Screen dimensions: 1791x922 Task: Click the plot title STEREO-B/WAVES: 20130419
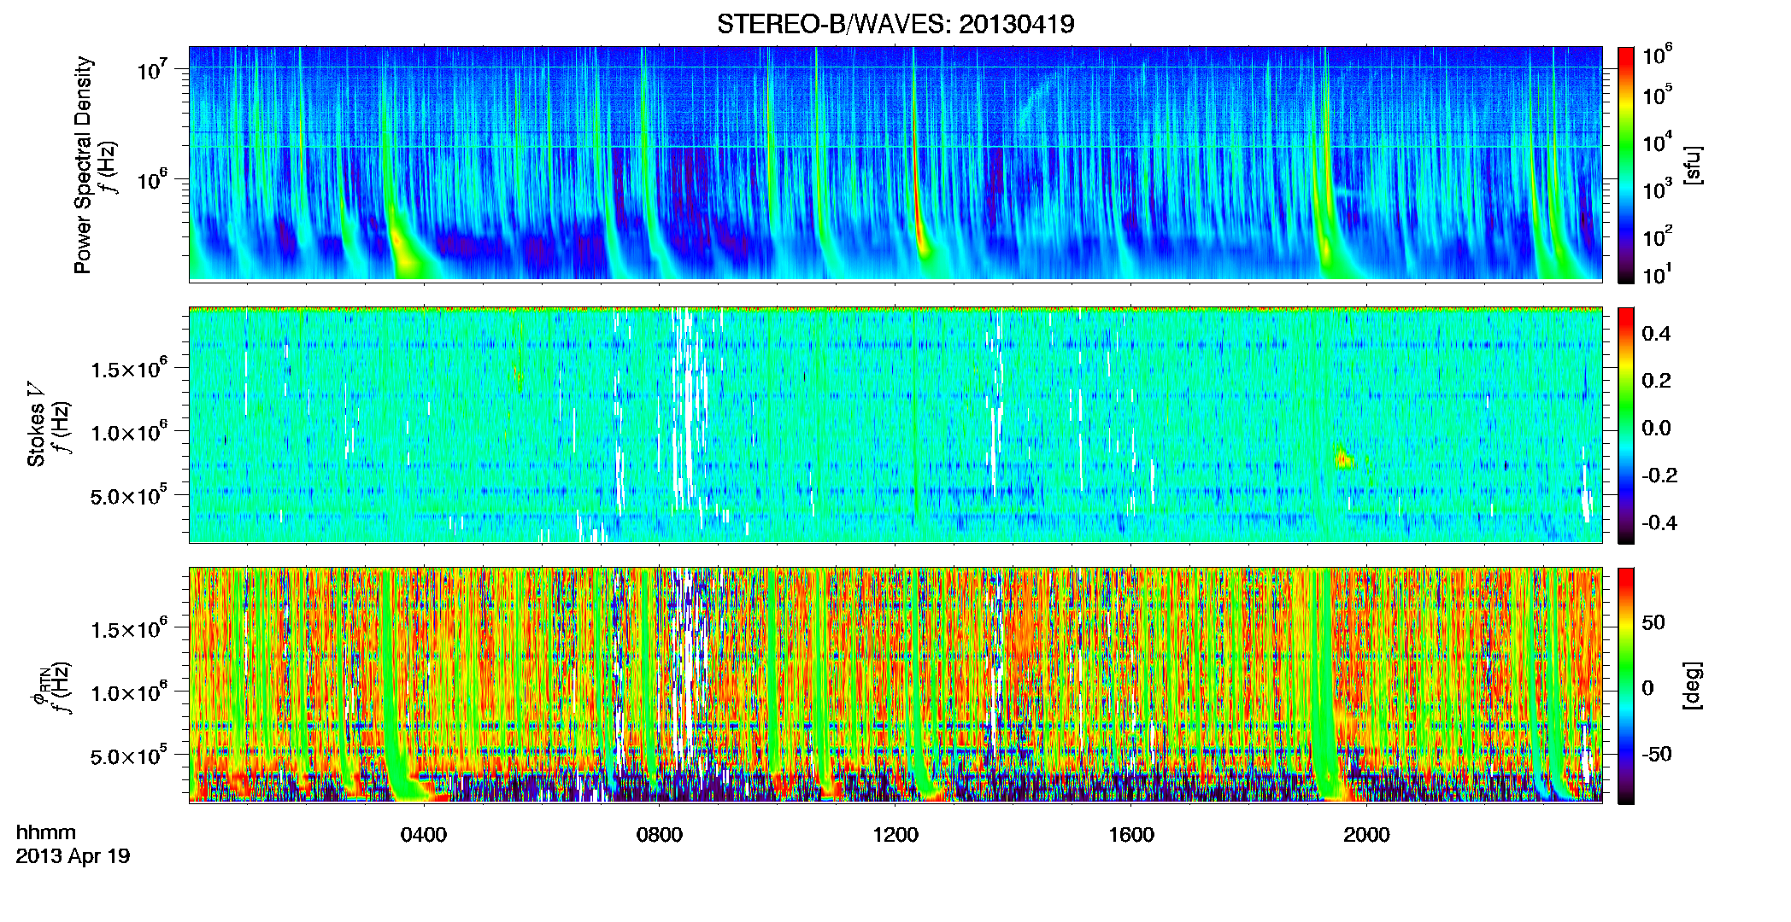point(895,24)
